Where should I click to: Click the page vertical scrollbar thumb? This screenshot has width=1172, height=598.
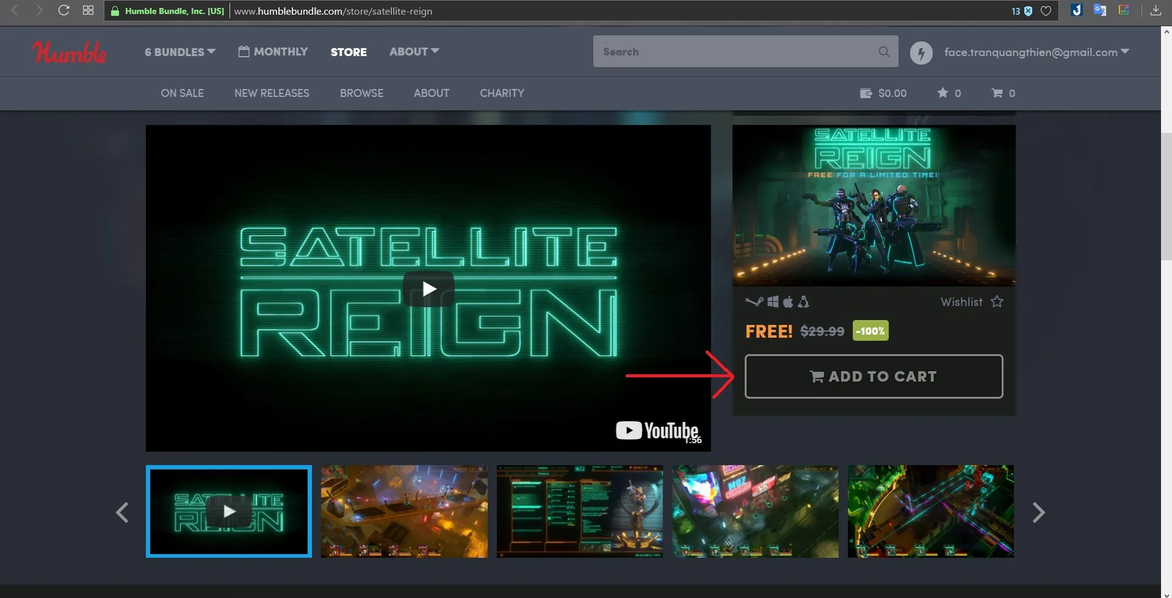pyautogui.click(x=1167, y=196)
